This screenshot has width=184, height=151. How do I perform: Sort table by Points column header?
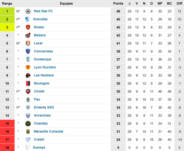[x=118, y=4]
